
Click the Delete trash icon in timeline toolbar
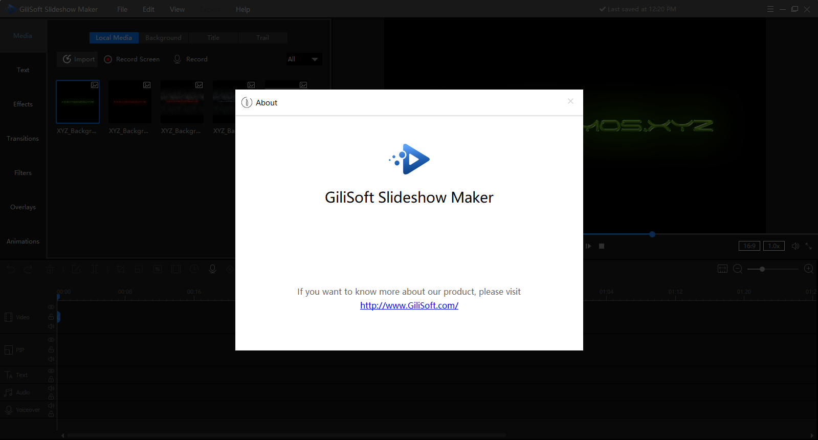[x=50, y=269]
